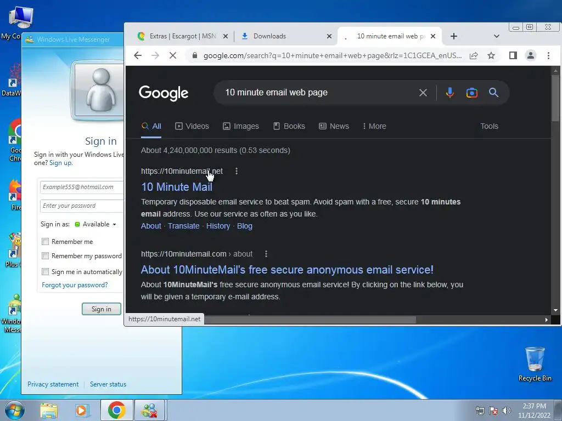562x421 pixels.
Task: Follow the About sitelink under 10 Minute Mail
Action: [151, 226]
